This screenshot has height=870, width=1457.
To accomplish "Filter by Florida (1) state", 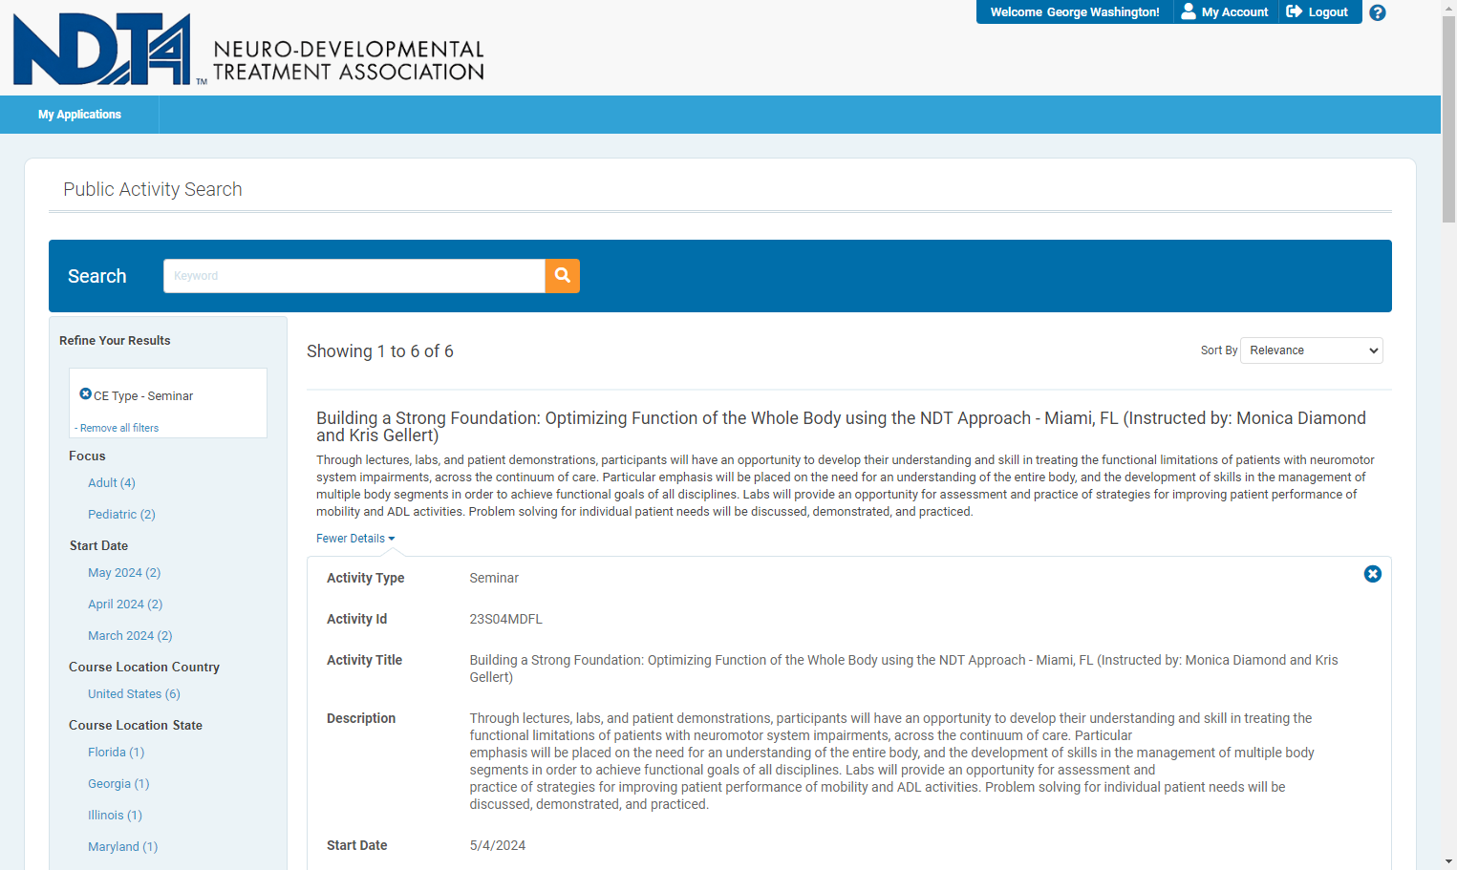I will click(x=117, y=752).
